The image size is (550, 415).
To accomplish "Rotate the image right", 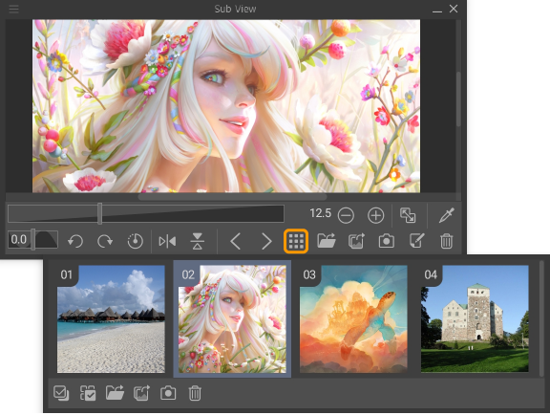I will [x=105, y=241].
